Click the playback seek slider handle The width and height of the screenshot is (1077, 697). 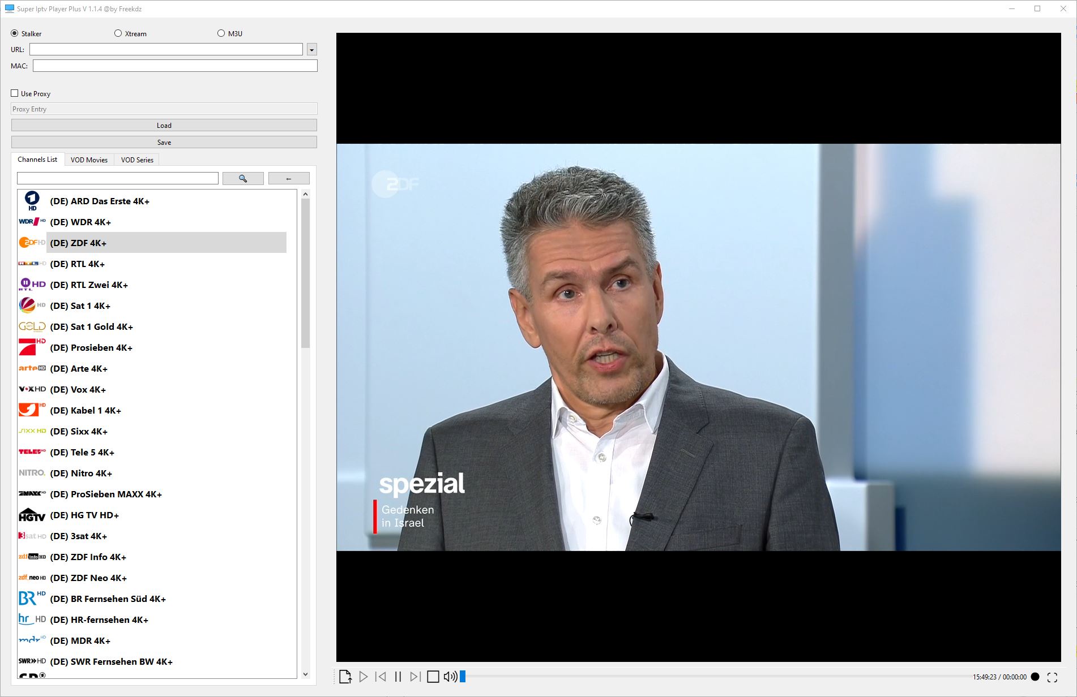[x=463, y=677]
